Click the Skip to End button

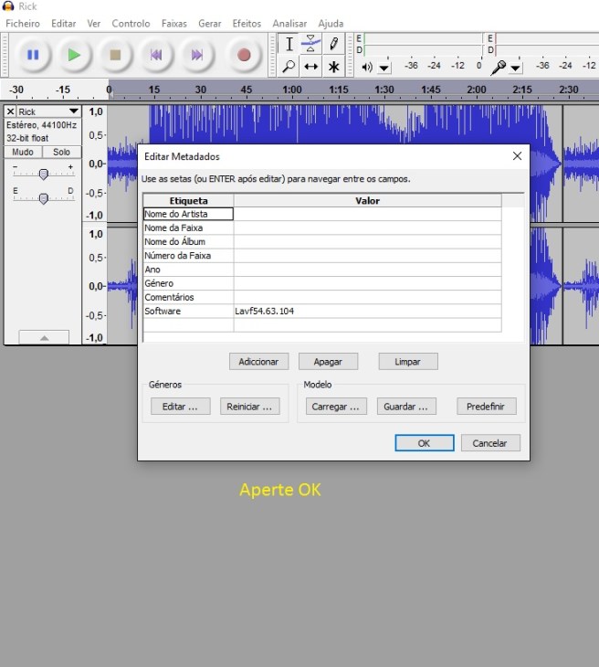197,55
